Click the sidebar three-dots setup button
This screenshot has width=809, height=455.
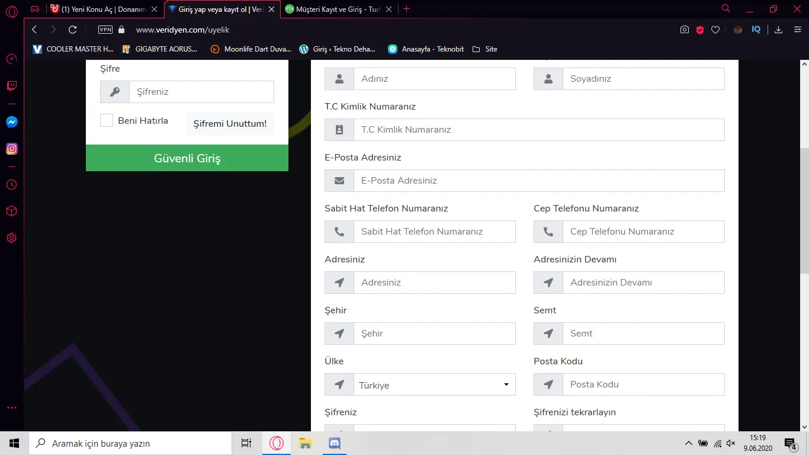[12, 408]
